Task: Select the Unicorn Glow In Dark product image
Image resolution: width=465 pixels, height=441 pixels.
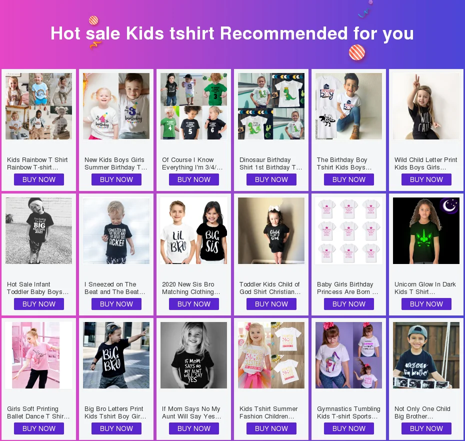Action: (x=426, y=230)
